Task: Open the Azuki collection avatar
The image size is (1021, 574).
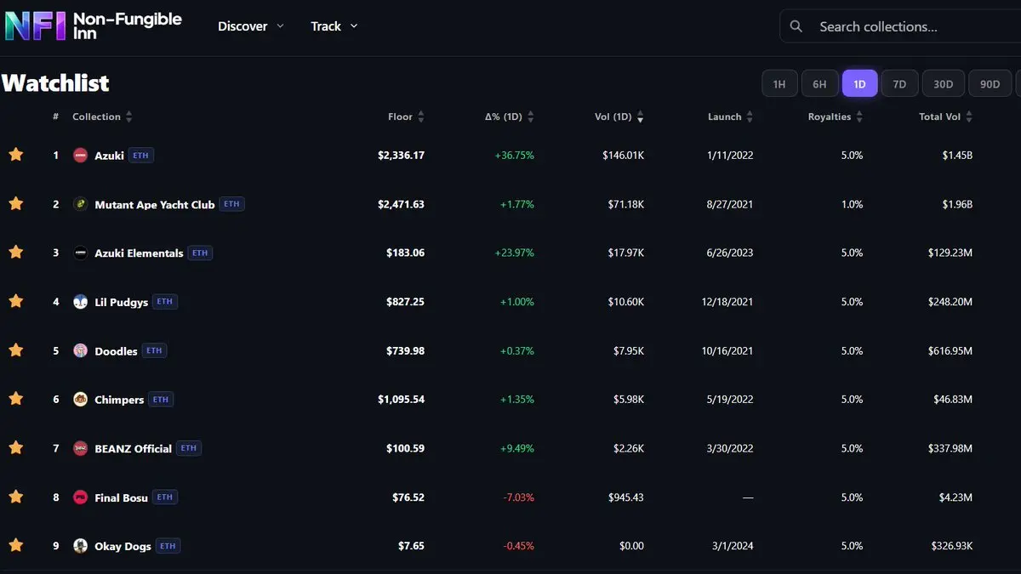Action: [x=80, y=156]
